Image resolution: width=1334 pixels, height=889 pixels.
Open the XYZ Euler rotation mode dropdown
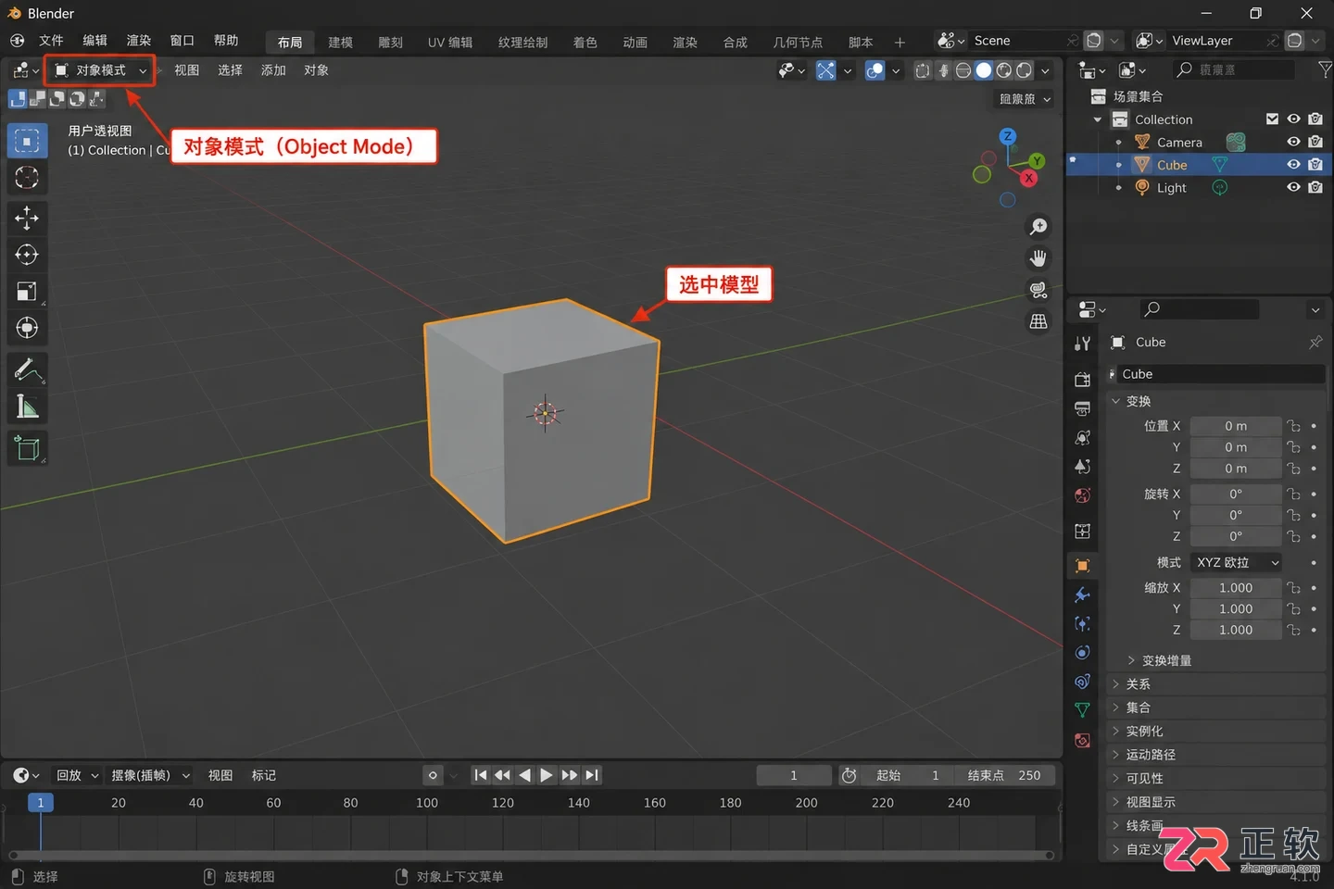(1238, 562)
